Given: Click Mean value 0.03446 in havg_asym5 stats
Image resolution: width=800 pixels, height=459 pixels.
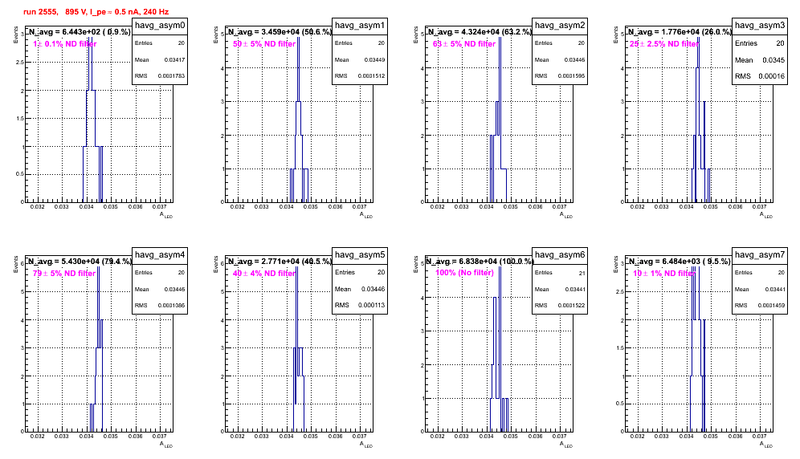Looking at the screenshot, I should coord(373,289).
